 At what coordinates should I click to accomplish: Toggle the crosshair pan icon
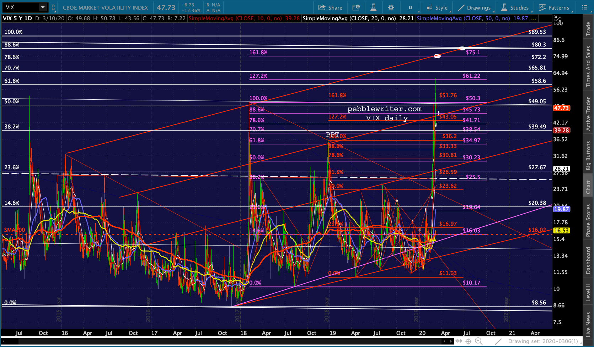[469, 341]
